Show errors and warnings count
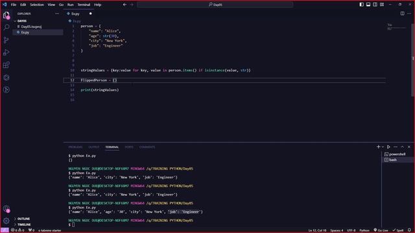Image resolution: width=415 pixels, height=233 pixels. click(x=18, y=230)
